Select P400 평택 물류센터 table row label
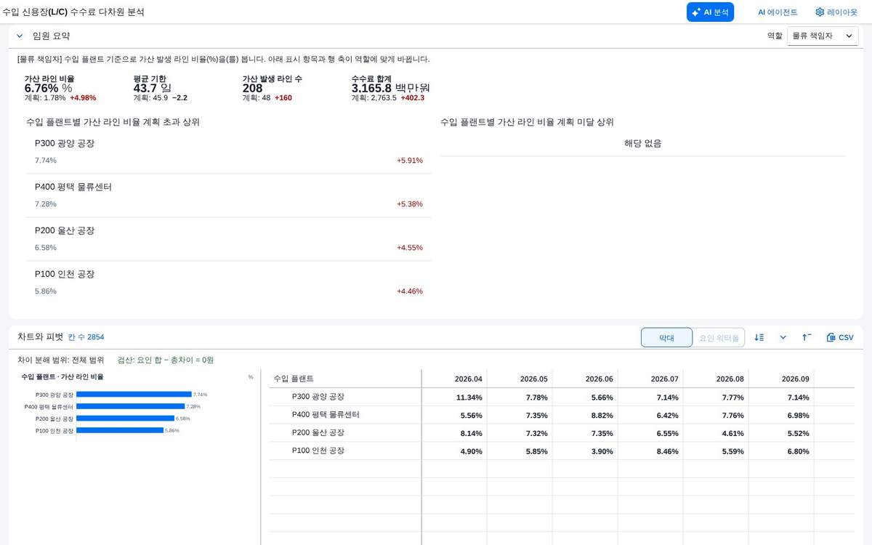The height and width of the screenshot is (545, 872). tap(326, 415)
